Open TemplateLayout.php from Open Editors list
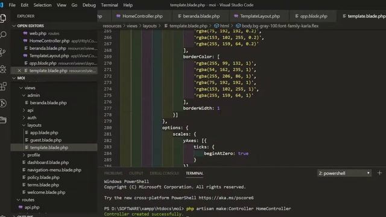The image size is (386, 217). coord(54,55)
